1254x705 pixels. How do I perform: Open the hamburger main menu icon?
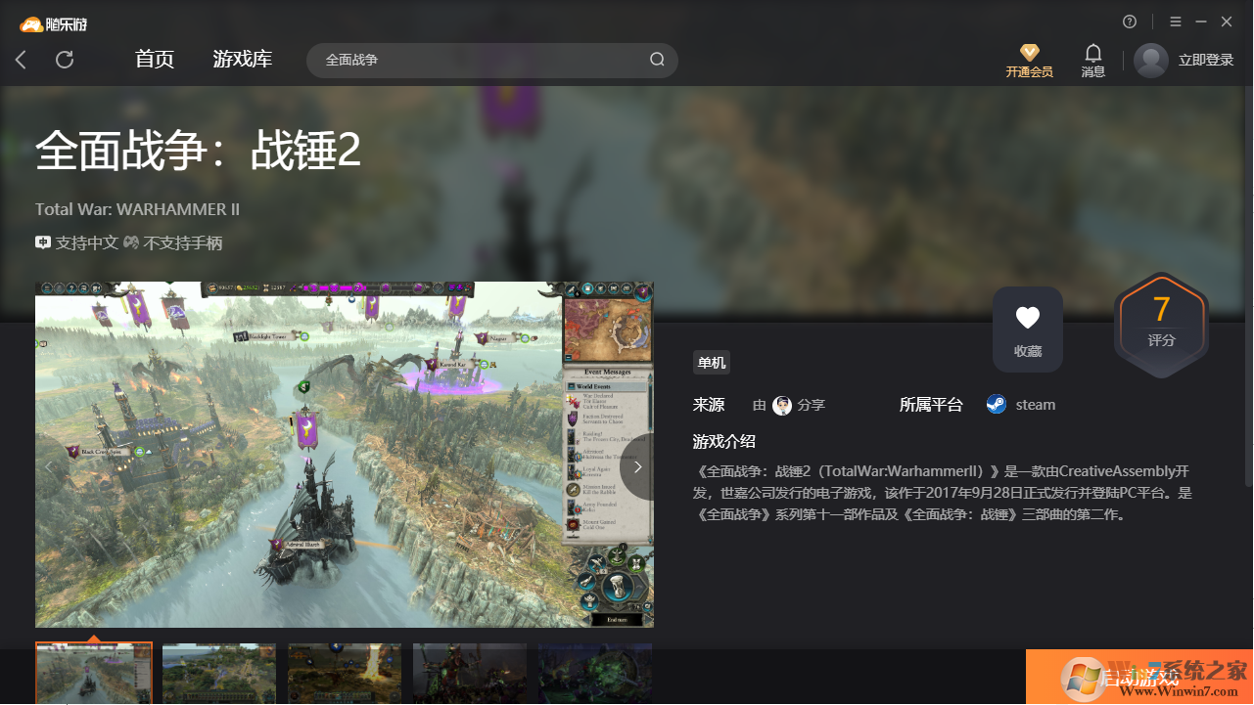click(1176, 22)
